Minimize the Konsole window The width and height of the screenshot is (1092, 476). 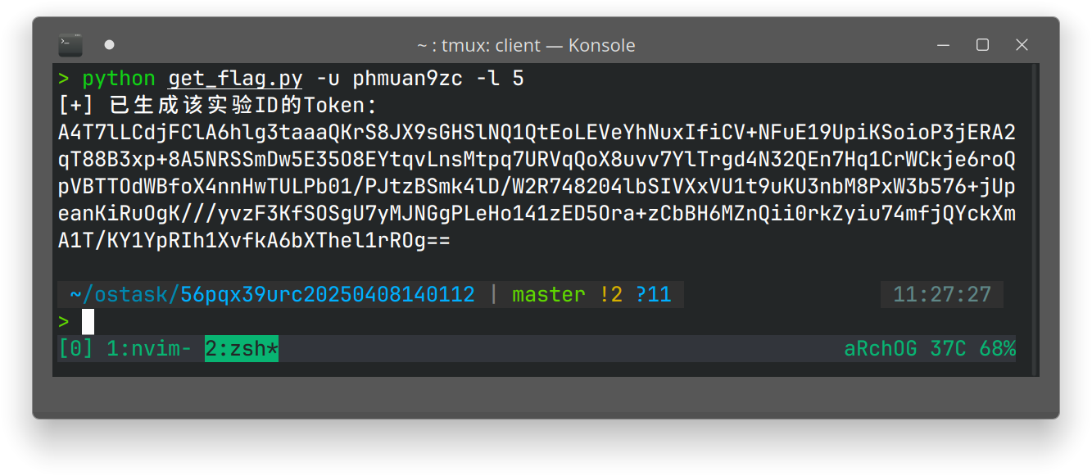(x=944, y=45)
